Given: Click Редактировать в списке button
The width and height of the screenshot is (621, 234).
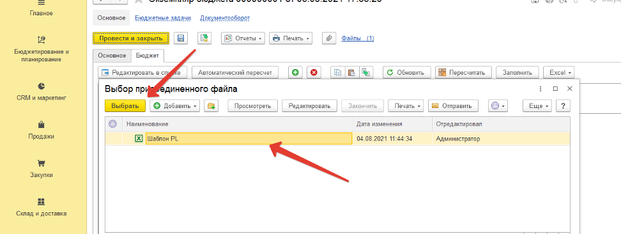Looking at the screenshot, I should 142,73.
